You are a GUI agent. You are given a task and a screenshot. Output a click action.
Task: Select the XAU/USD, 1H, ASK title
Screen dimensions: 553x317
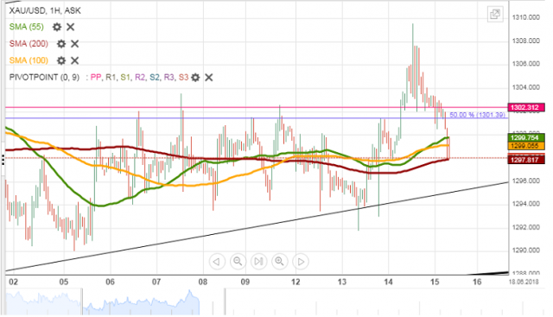(x=45, y=10)
